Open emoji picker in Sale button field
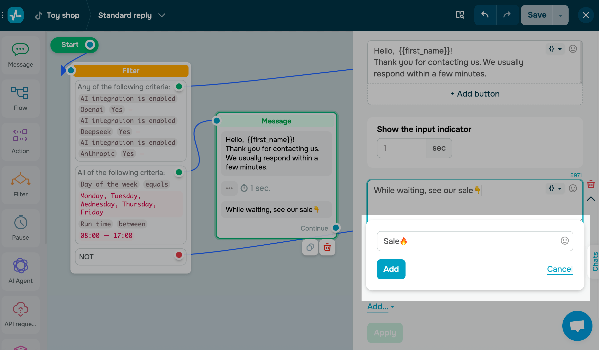This screenshot has height=350, width=599. (x=565, y=241)
